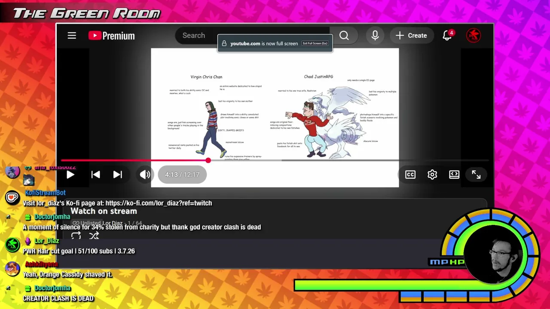Play the paused video
550x309 pixels.
pos(70,175)
